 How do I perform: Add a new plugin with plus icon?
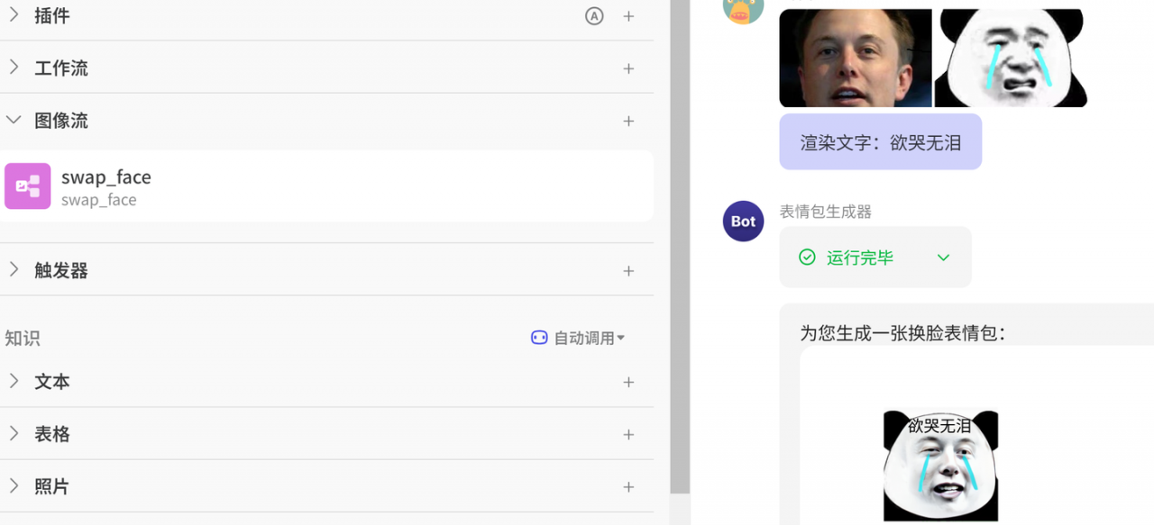click(x=628, y=16)
